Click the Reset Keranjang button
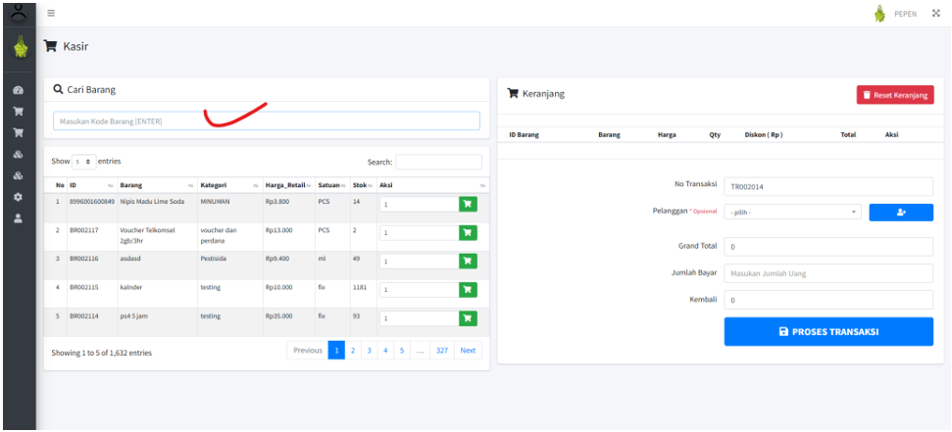Image resolution: width=952 pixels, height=432 pixels. pos(895,95)
